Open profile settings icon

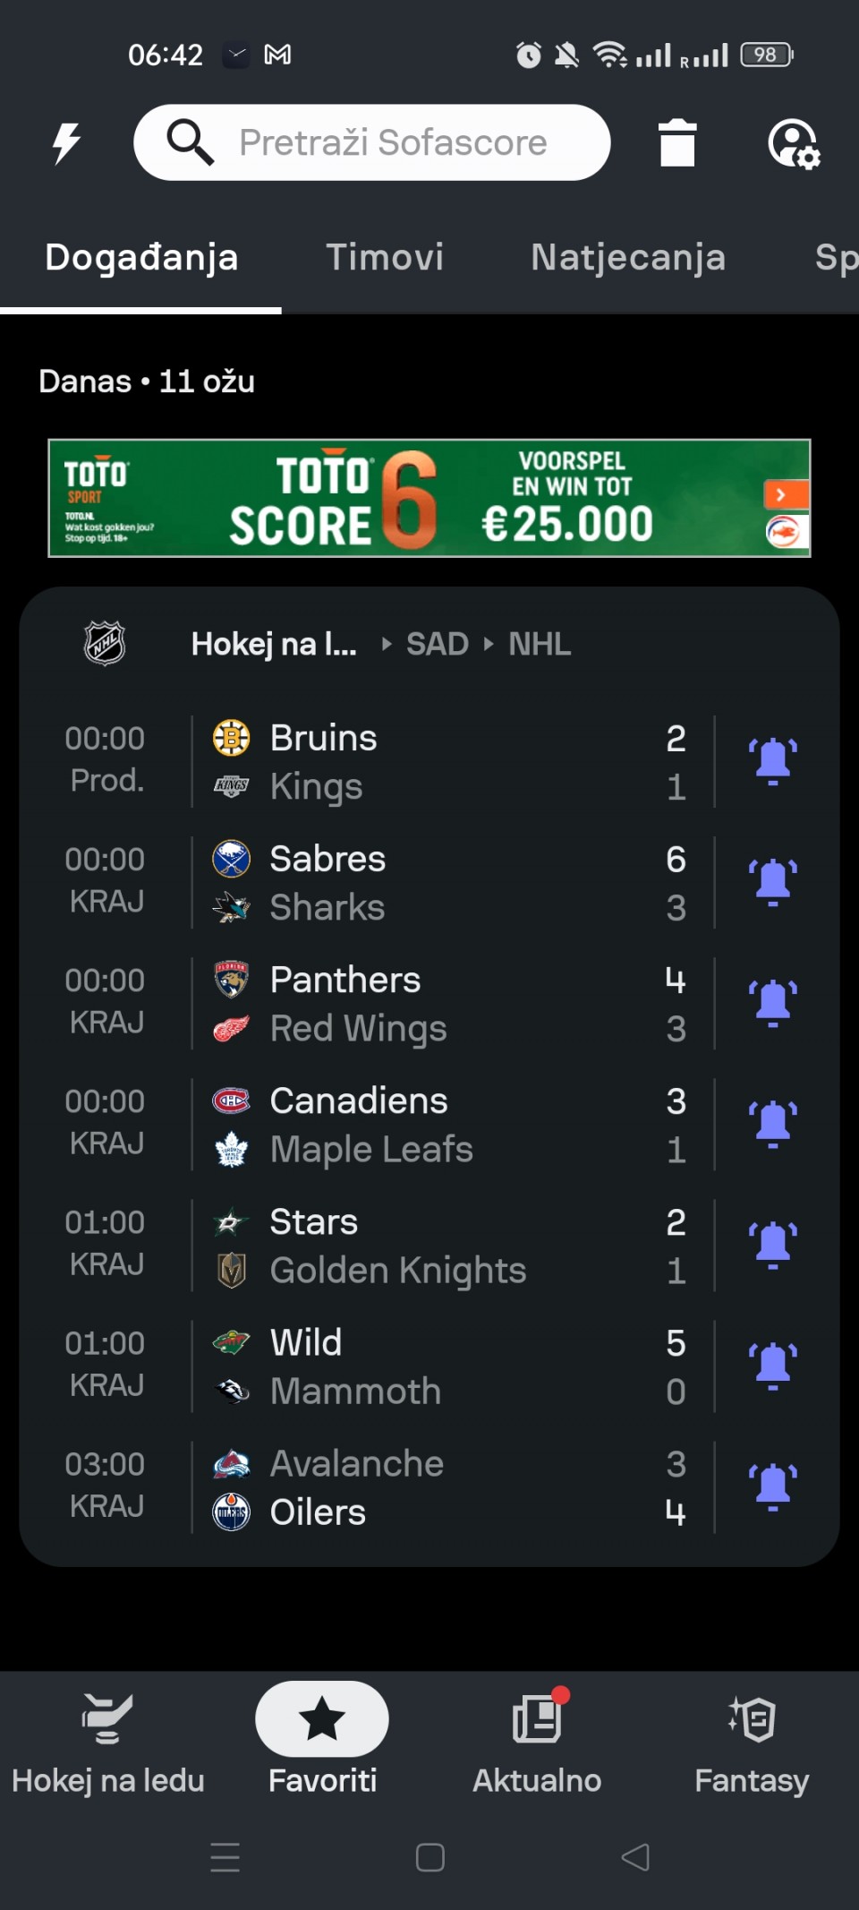coord(793,143)
